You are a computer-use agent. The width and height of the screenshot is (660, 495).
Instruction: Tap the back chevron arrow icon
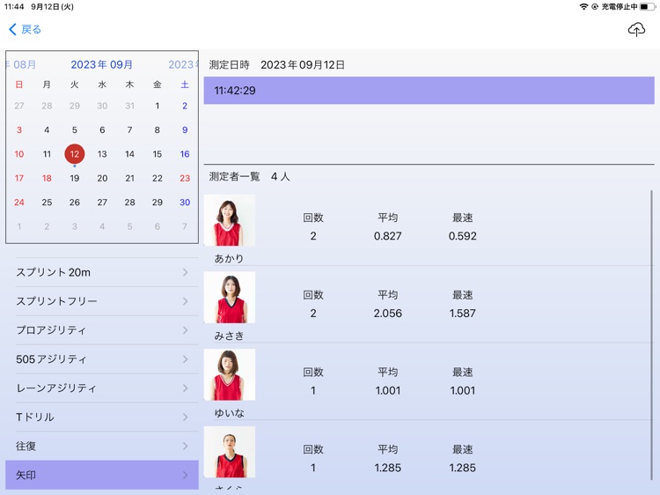(x=12, y=29)
